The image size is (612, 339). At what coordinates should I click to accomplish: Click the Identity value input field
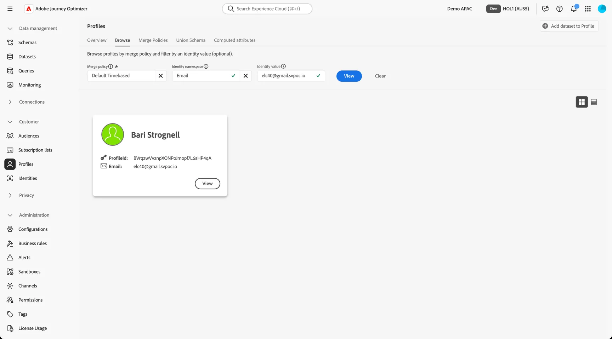[x=291, y=76]
